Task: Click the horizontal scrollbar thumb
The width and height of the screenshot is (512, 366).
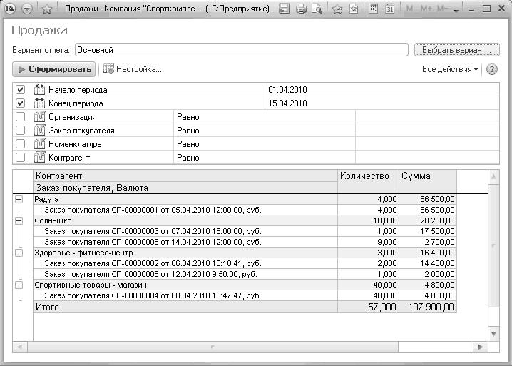Action: tap(213, 347)
